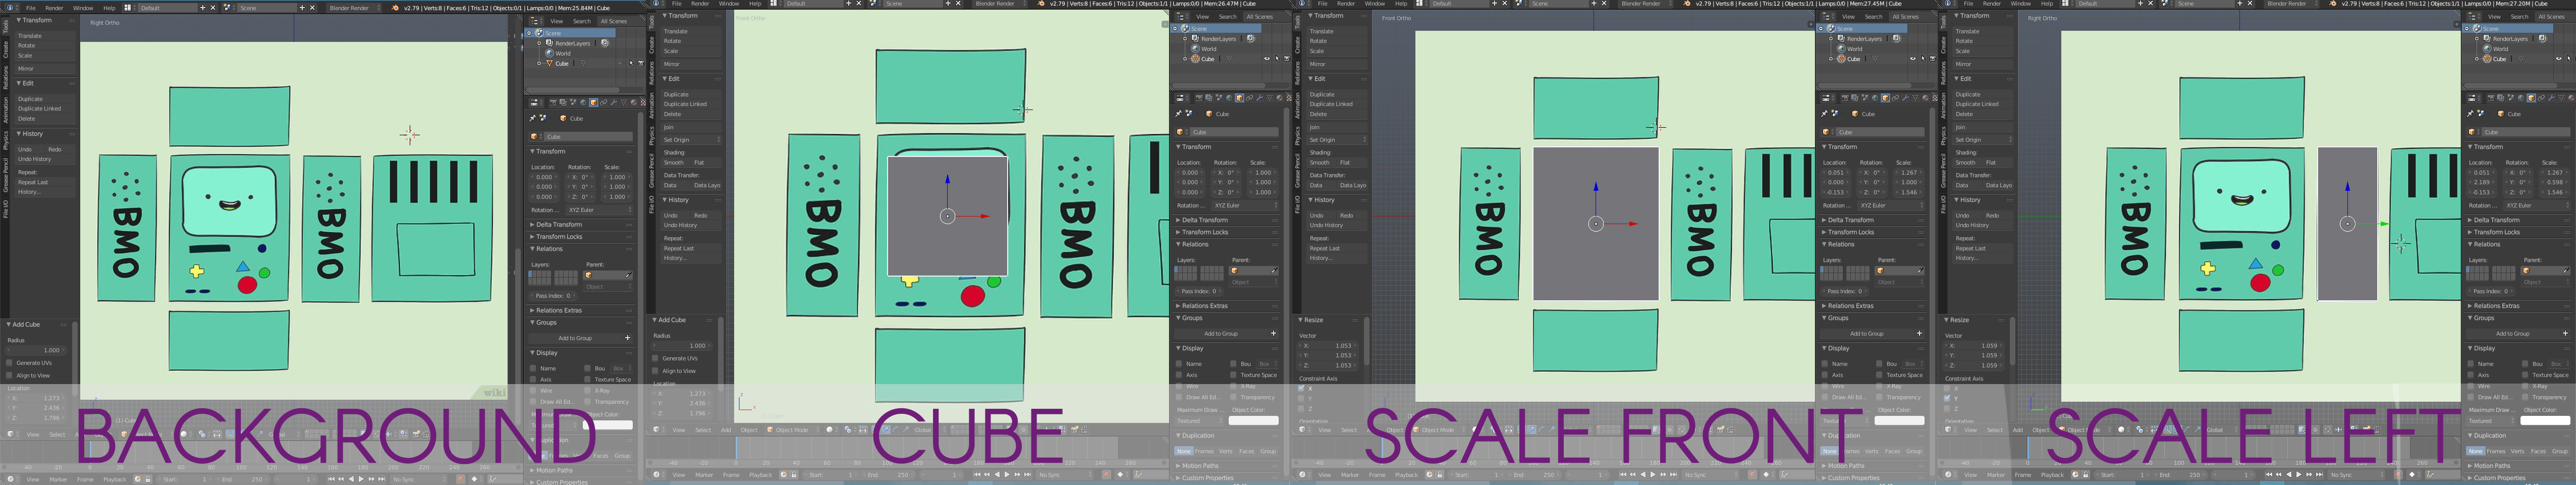This screenshot has height=485, width=2576.
Task: Click the RenderLayers icon in the BACKGROUND outliner
Action: point(550,43)
